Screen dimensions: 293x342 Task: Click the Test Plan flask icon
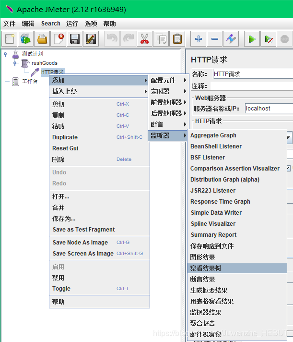[15, 54]
